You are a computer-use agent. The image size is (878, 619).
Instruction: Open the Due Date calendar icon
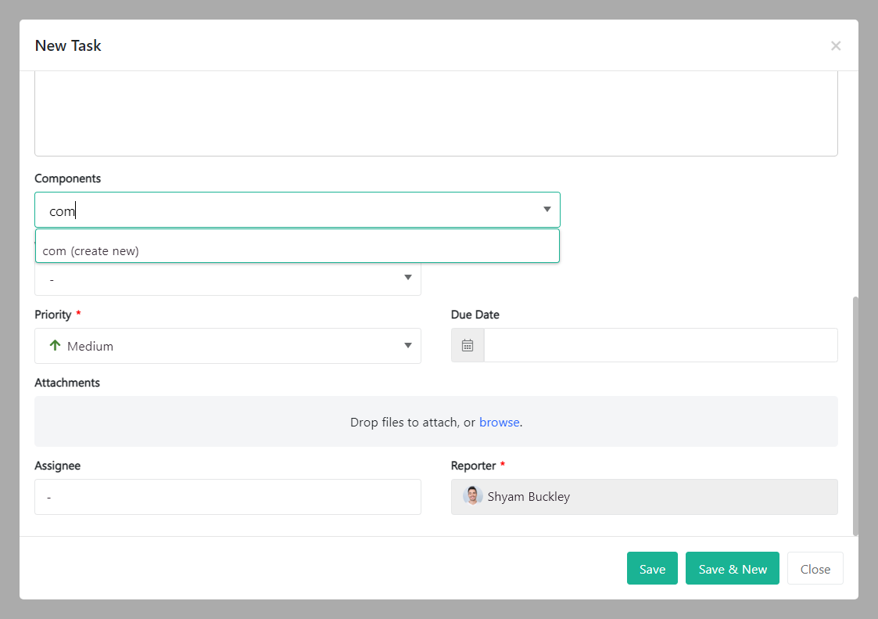click(x=468, y=345)
